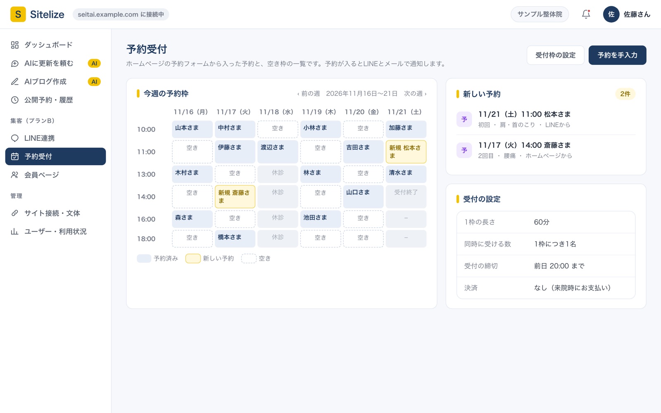Open 池田さま booking at 16:00
The image size is (661, 413).
pyautogui.click(x=320, y=219)
